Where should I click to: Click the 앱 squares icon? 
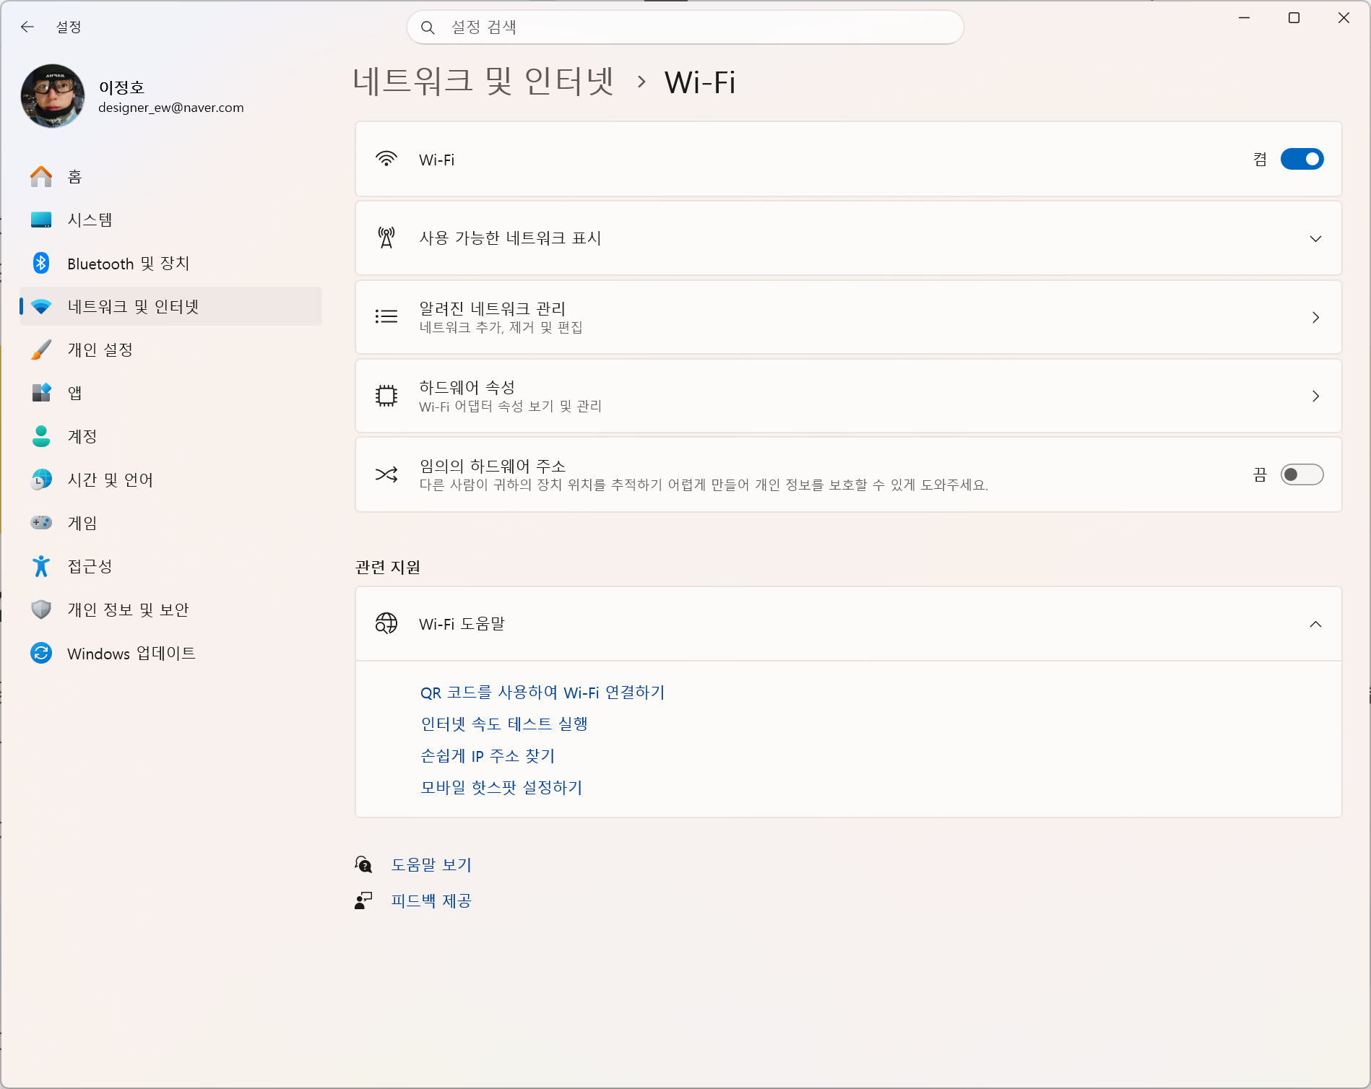[41, 393]
